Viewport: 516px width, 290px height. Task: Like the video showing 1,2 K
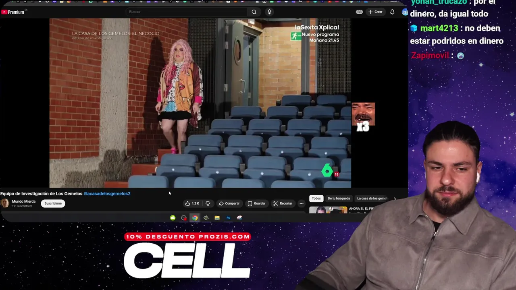(192, 203)
